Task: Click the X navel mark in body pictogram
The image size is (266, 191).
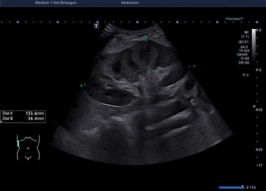Action: coord(28,148)
